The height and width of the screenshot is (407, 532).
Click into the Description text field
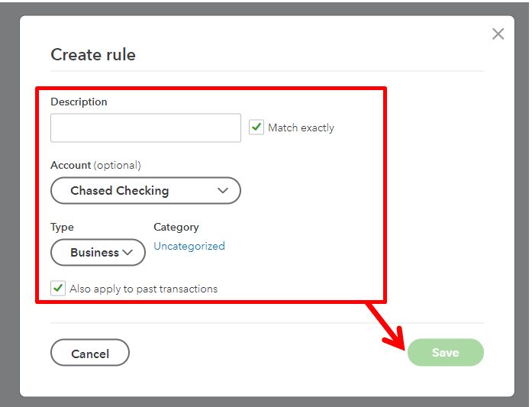click(x=146, y=128)
